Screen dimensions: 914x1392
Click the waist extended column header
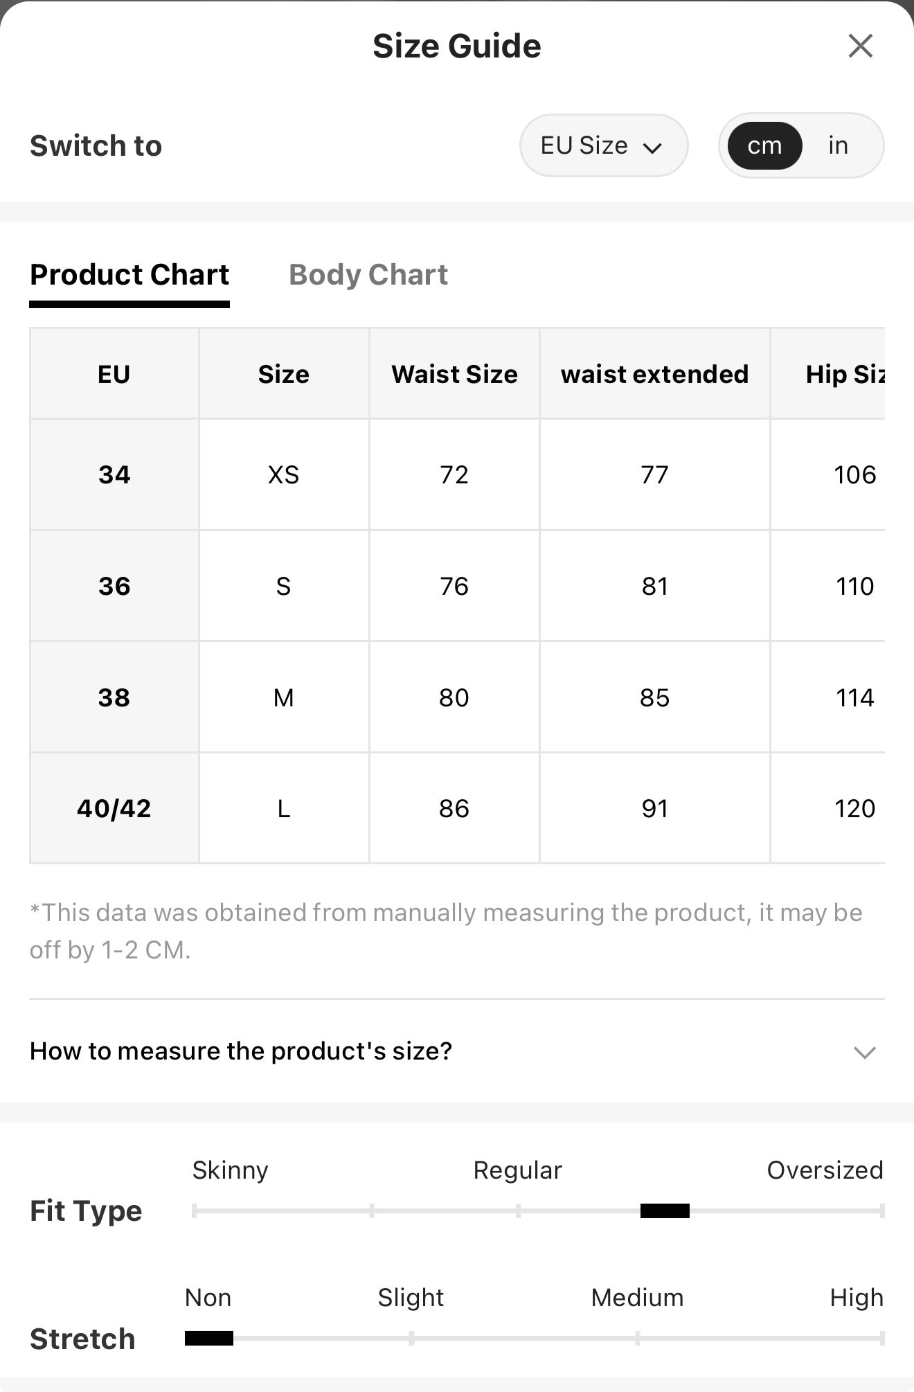pyautogui.click(x=654, y=374)
